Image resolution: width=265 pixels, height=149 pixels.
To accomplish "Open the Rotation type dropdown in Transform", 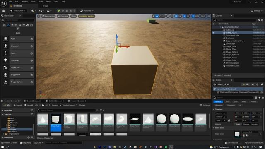I will tap(221, 117).
